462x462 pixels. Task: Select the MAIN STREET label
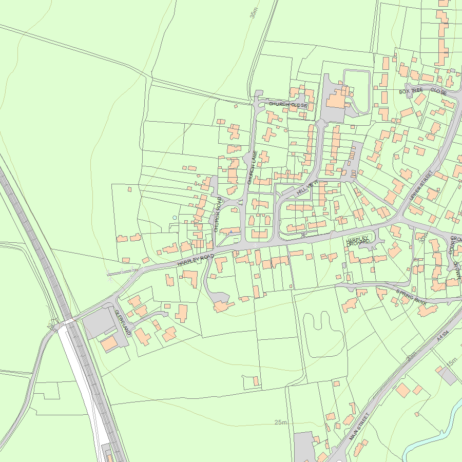point(359,427)
